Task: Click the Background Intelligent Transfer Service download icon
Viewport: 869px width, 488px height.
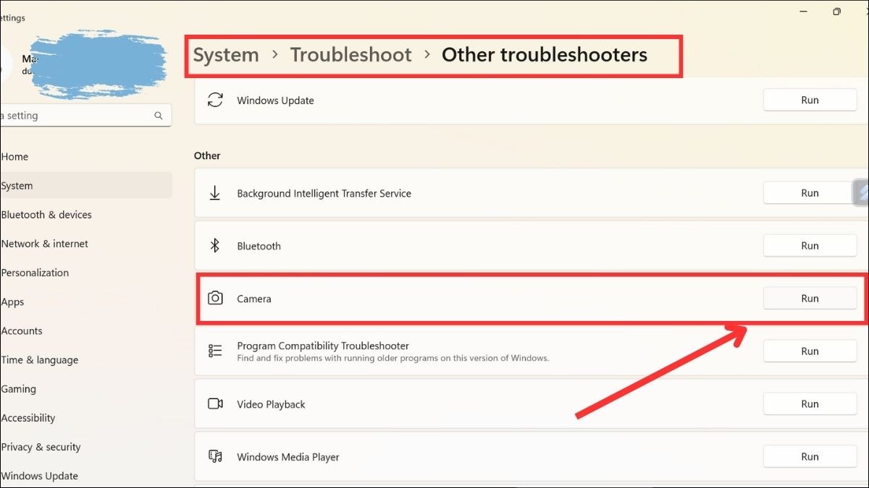Action: [215, 193]
